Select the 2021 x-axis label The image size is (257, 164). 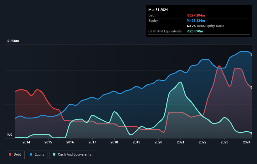180,142
